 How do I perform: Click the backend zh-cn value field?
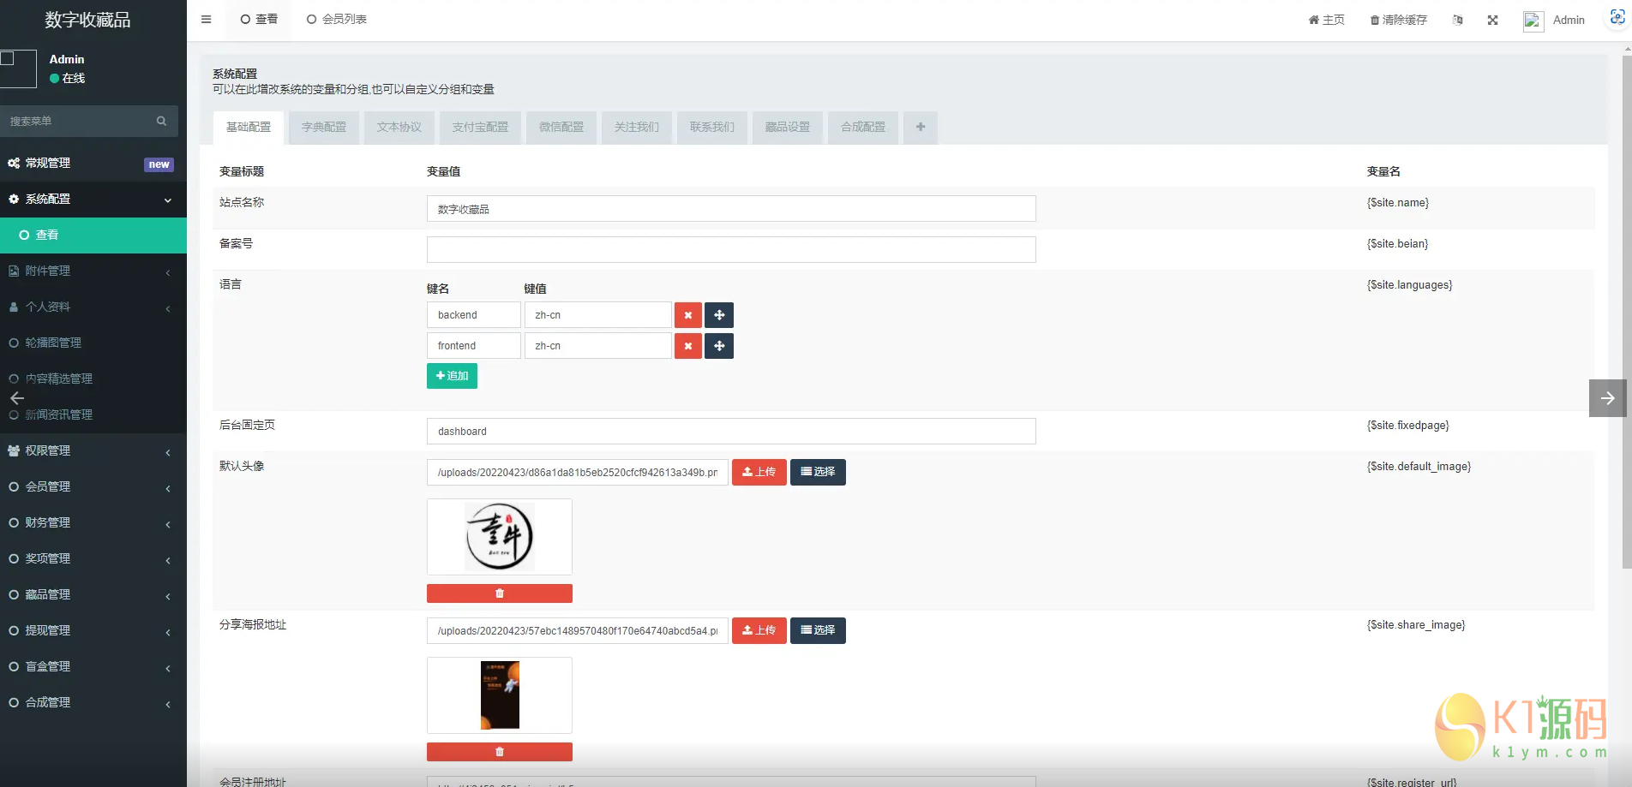pyautogui.click(x=598, y=315)
